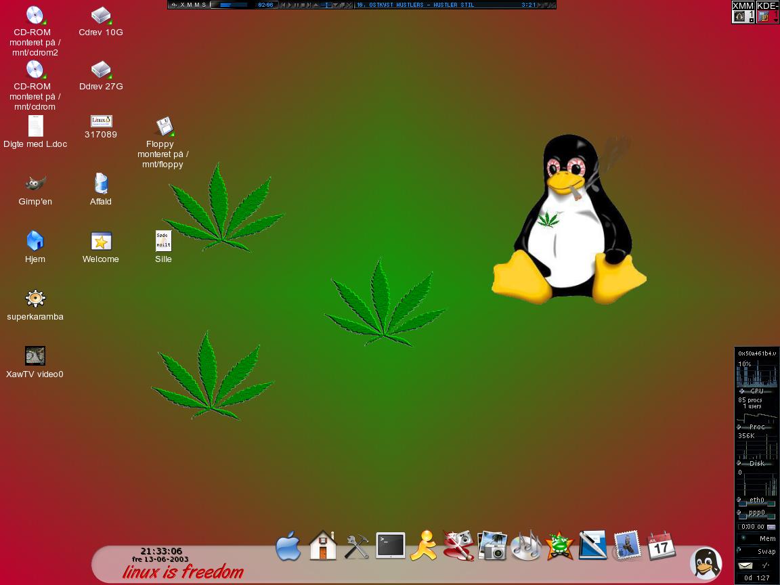Open the 317089 desktop icon
780x585 pixels.
pos(101,121)
